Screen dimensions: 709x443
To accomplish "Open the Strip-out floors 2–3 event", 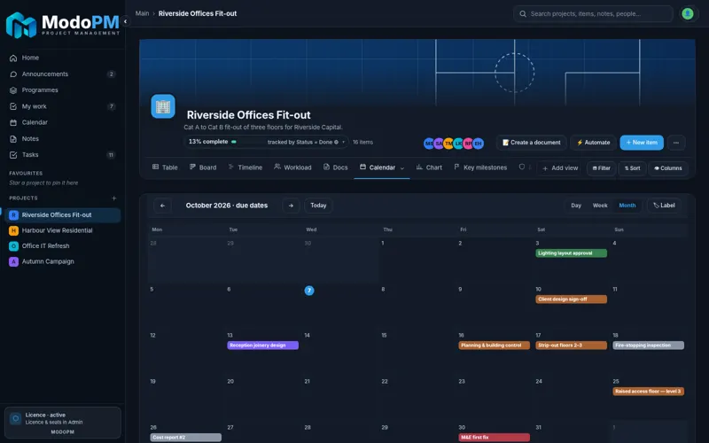I will point(571,346).
